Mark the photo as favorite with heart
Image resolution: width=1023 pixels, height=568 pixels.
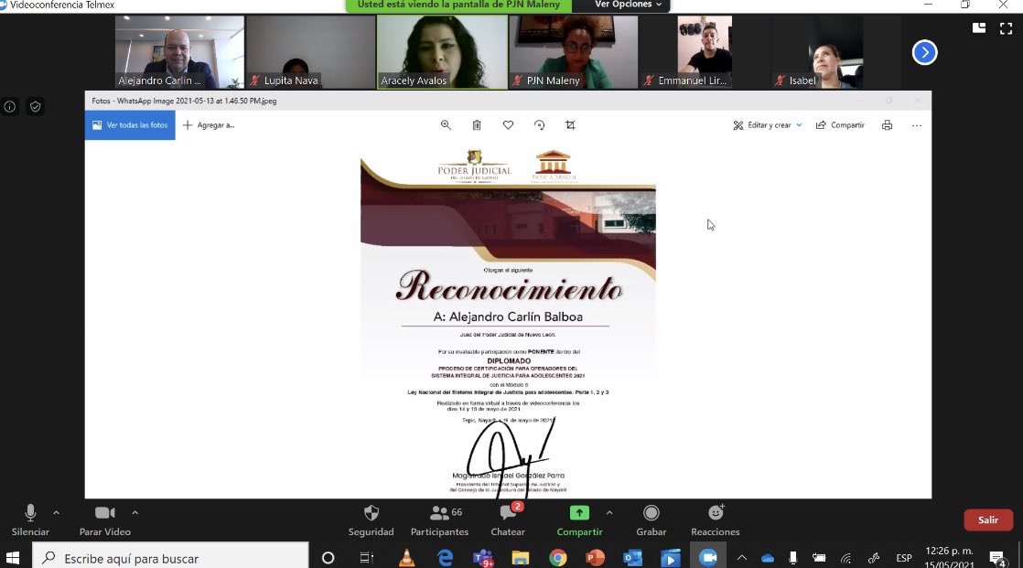(508, 125)
